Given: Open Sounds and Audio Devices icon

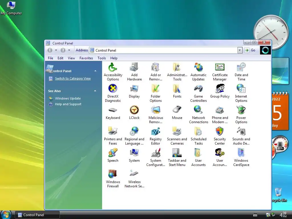Looking at the screenshot, I should pos(241,131).
